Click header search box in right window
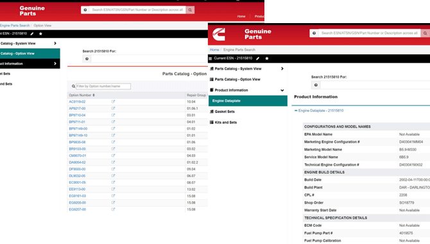The height and width of the screenshot is (244, 430). point(370,33)
